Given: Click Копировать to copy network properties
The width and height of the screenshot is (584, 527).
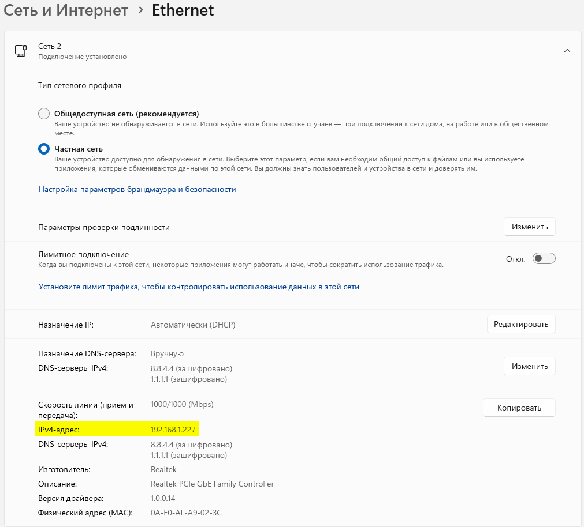Looking at the screenshot, I should tap(519, 408).
